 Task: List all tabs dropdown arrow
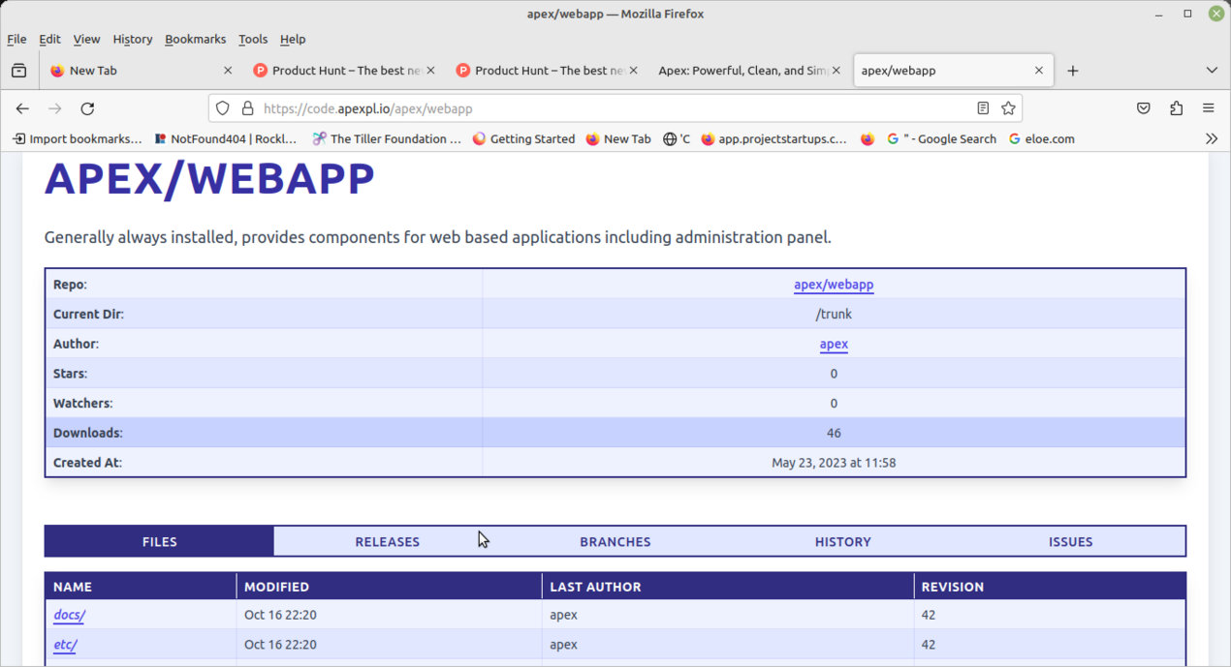[1212, 71]
